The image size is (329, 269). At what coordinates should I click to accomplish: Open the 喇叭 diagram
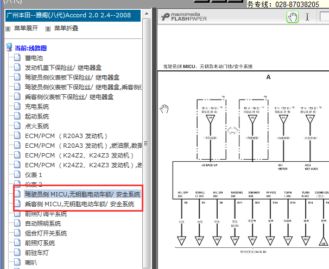pyautogui.click(x=31, y=263)
